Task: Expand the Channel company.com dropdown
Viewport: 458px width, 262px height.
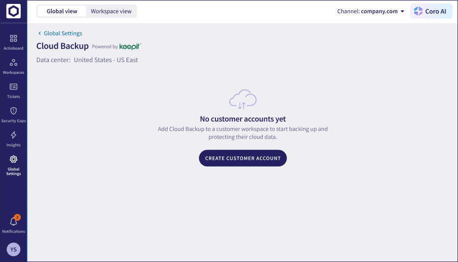Action: click(371, 11)
